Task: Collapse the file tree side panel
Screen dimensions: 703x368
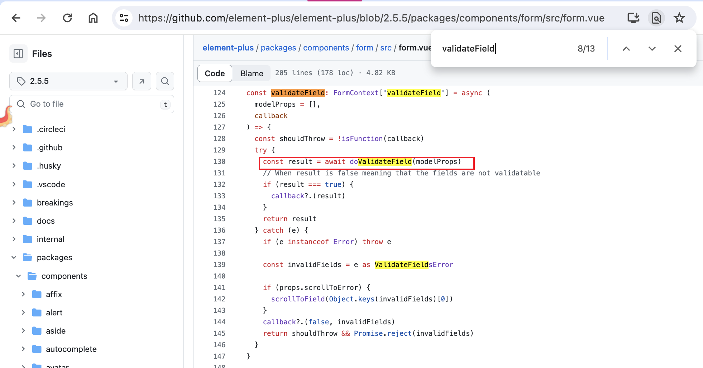Action: pyautogui.click(x=18, y=53)
